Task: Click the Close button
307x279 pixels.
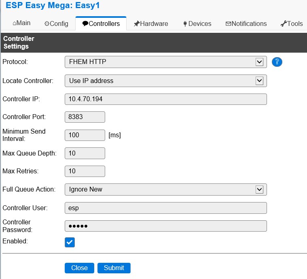Action: [79, 268]
